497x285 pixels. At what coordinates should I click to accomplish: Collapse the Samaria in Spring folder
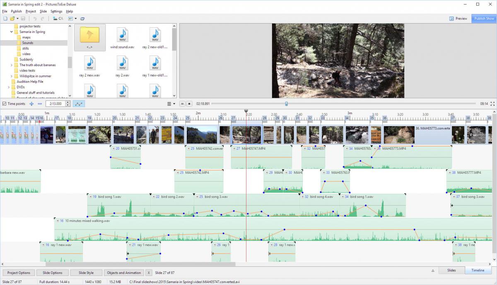coord(11,32)
